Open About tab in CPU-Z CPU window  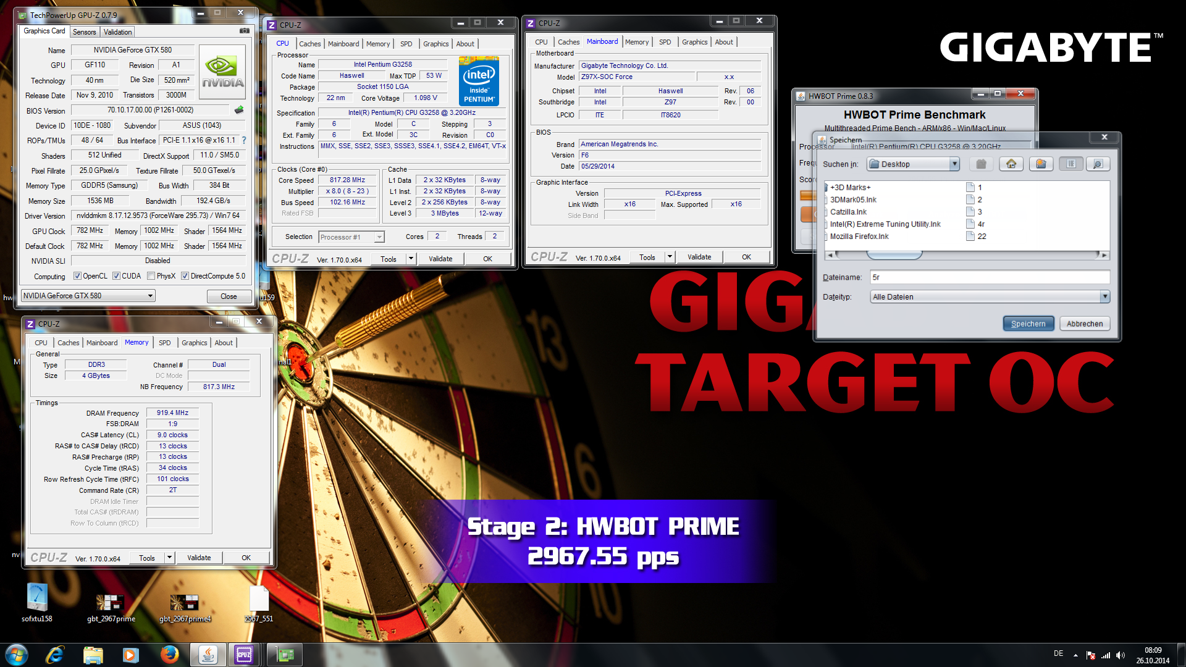[465, 44]
